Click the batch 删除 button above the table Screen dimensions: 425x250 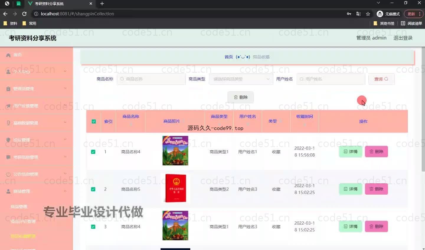point(241,97)
